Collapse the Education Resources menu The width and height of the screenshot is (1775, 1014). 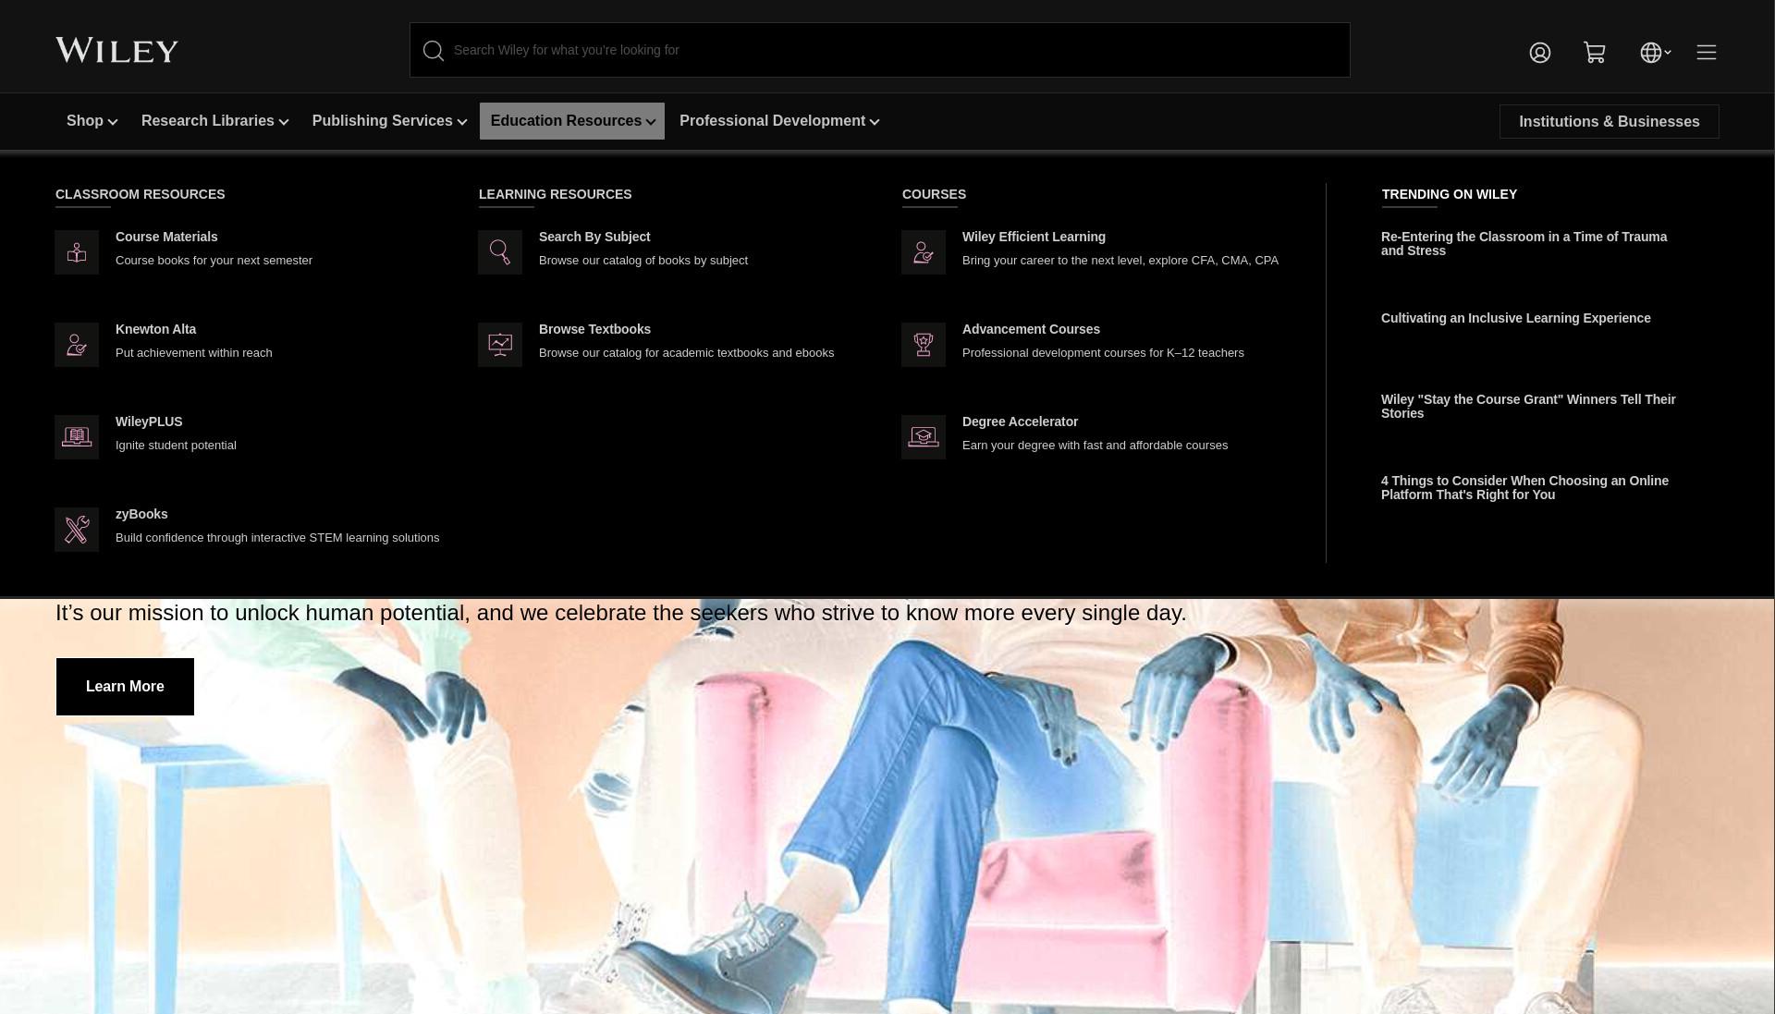[x=572, y=121]
